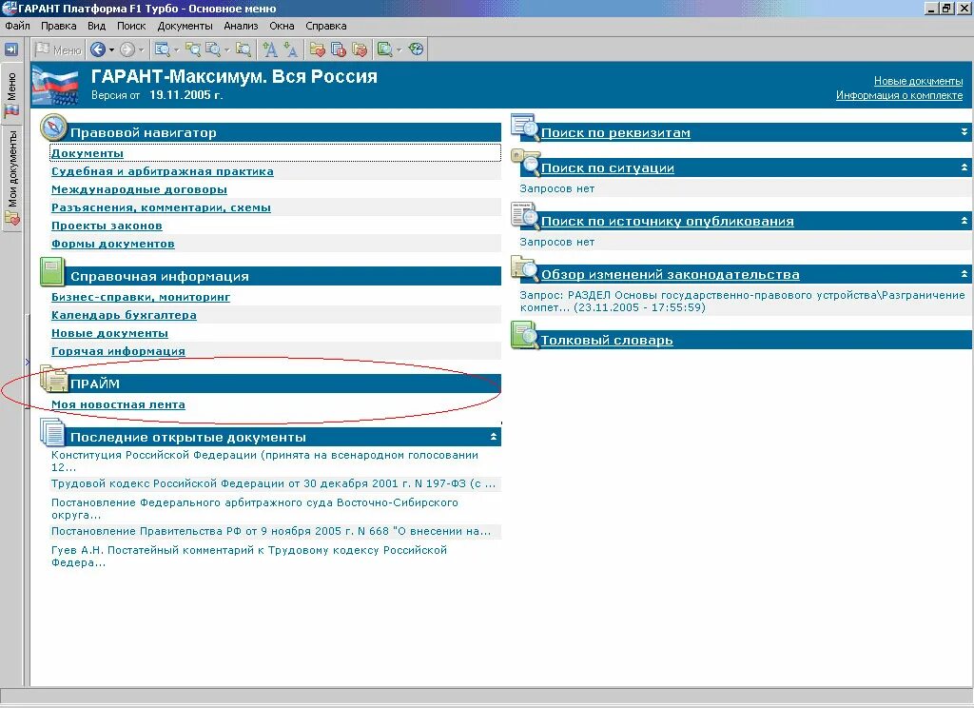Viewport: 974px width, 708px height.
Task: Click the document with red mark toolbar icon
Action: [x=339, y=49]
